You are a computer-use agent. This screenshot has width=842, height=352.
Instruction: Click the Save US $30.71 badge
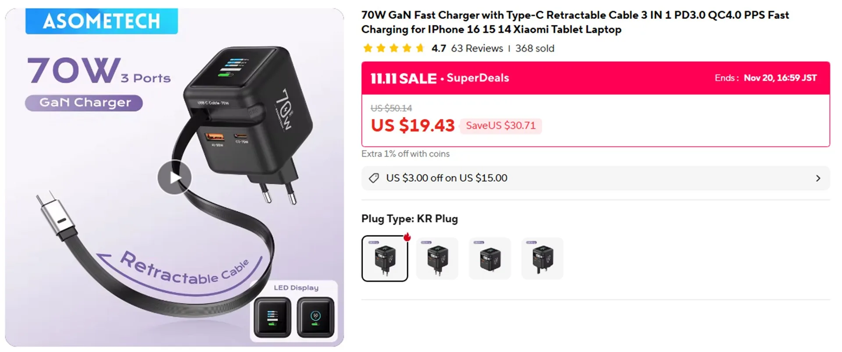500,126
